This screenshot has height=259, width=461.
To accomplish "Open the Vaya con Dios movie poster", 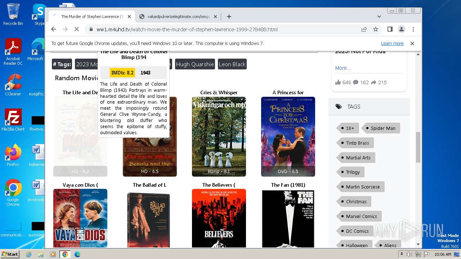I will (80, 218).
